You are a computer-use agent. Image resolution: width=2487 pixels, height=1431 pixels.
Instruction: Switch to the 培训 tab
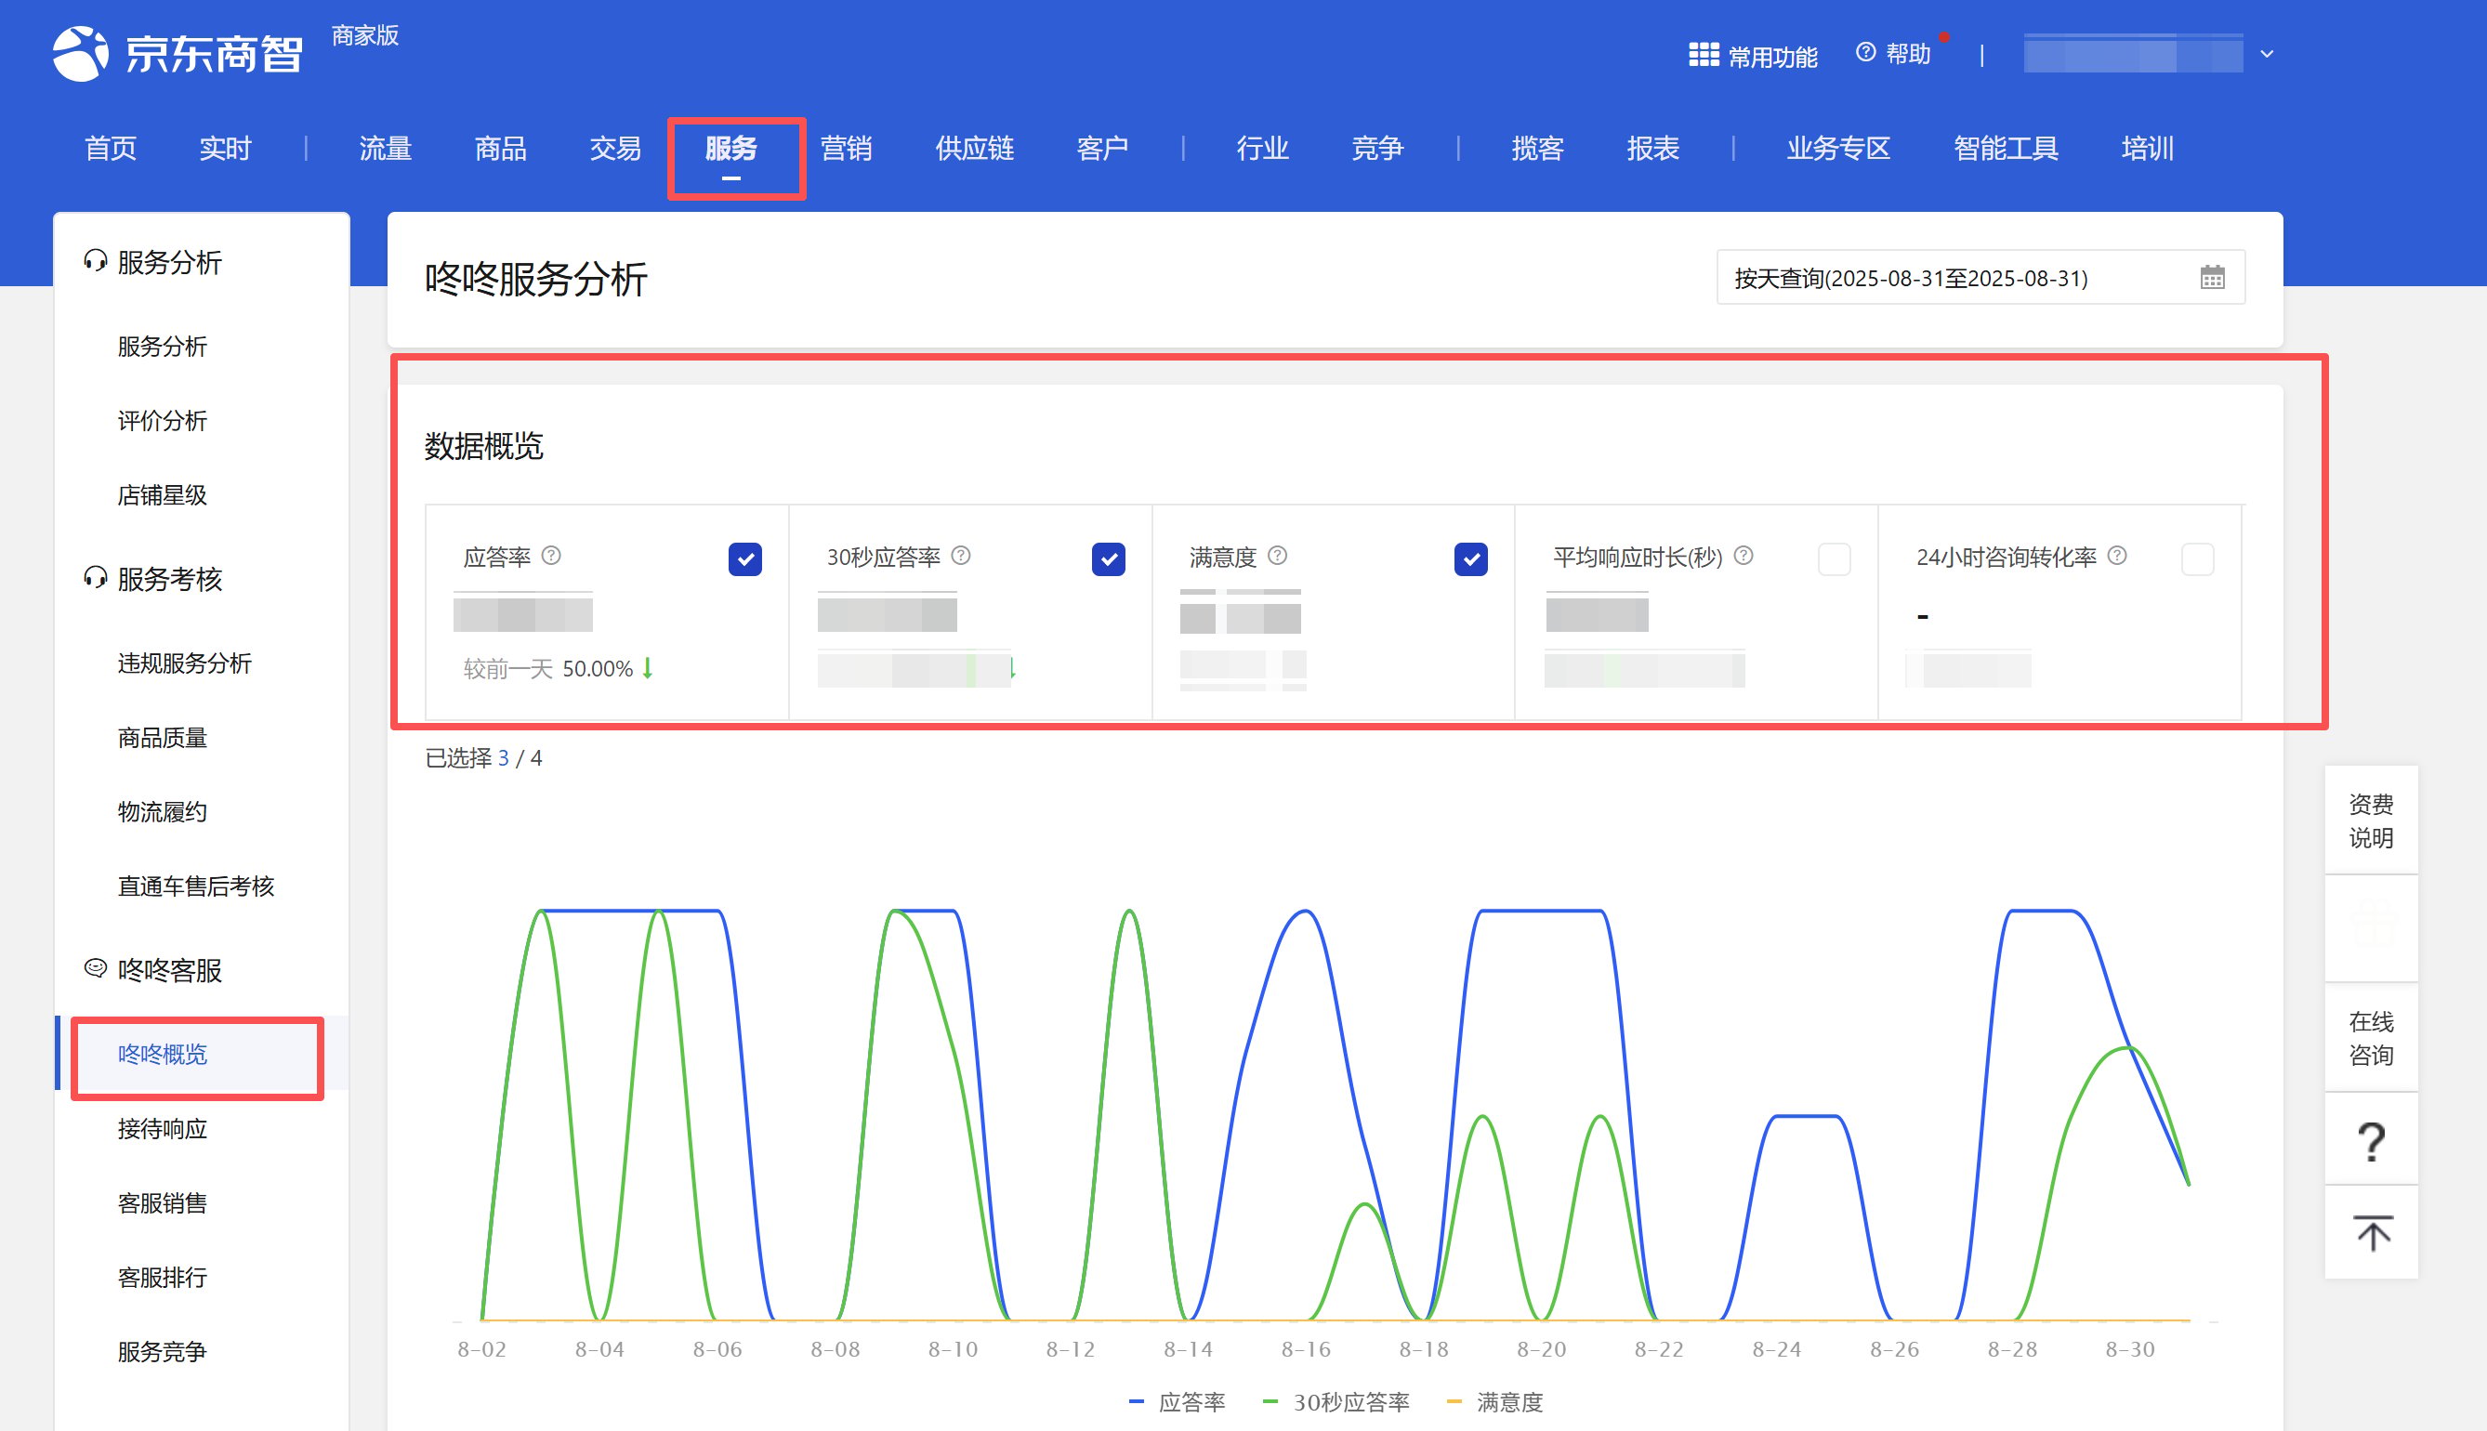[x=2147, y=149]
